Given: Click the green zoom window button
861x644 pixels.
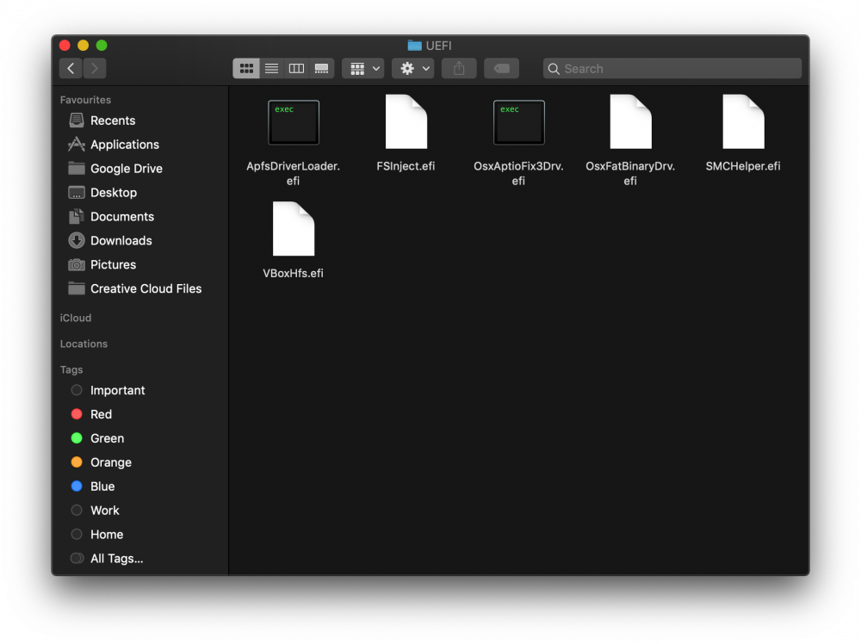Looking at the screenshot, I should (102, 46).
